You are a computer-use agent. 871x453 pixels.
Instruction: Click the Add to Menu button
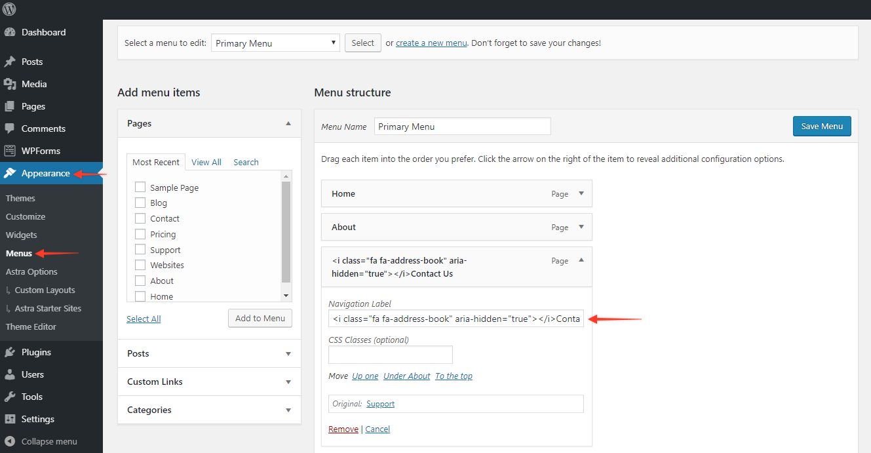tap(260, 318)
